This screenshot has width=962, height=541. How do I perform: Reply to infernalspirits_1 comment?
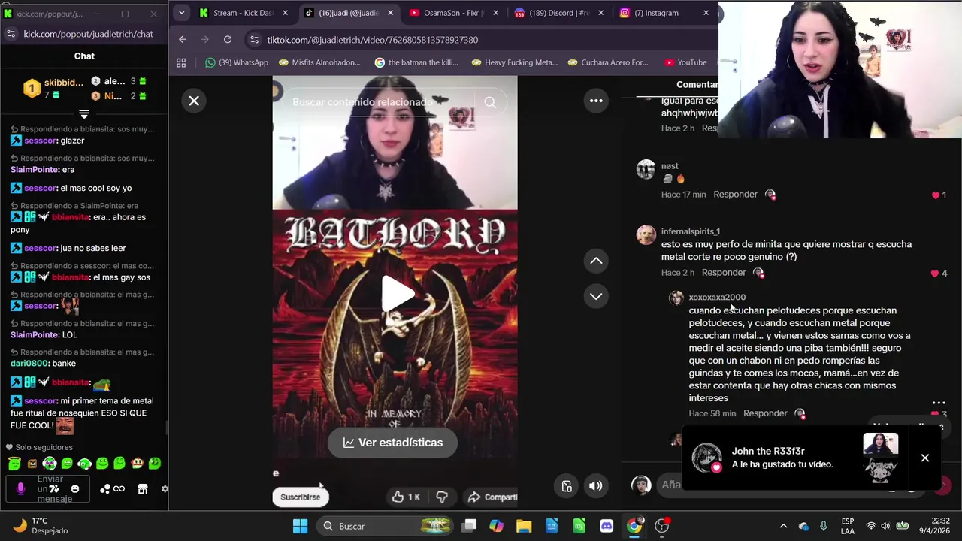[724, 273]
